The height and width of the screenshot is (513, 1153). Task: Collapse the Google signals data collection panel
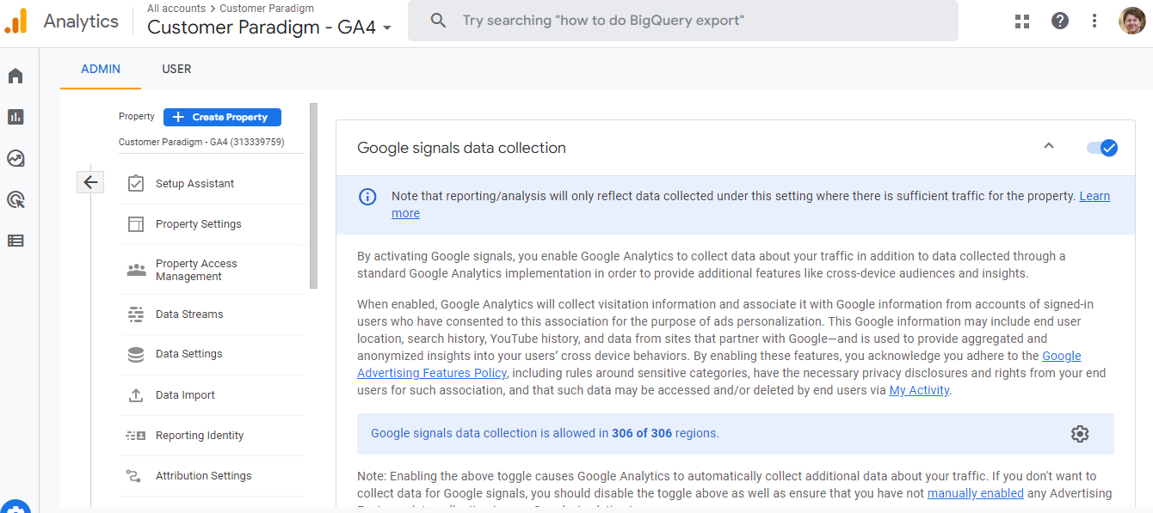click(x=1049, y=146)
